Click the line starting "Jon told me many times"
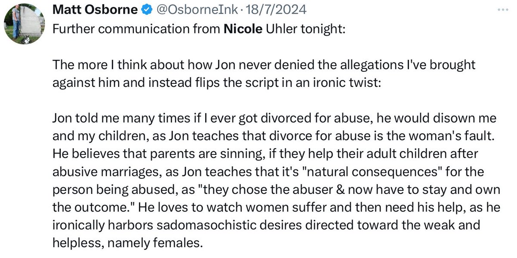The image size is (517, 258). (274, 118)
